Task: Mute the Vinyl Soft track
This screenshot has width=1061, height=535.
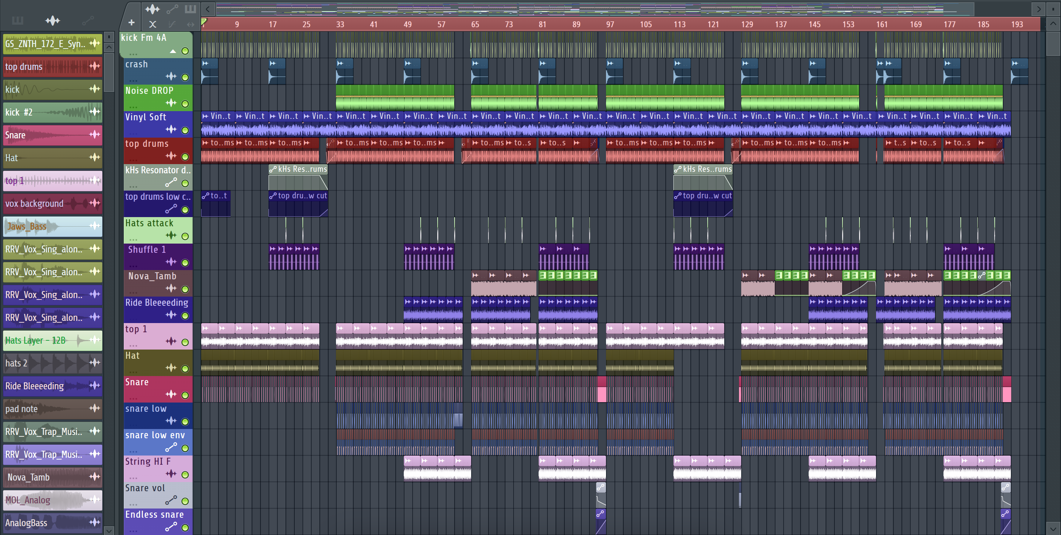Action: pos(185,130)
